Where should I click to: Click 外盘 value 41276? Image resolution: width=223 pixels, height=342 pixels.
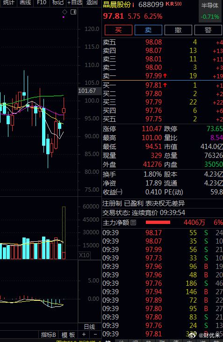[152, 164]
